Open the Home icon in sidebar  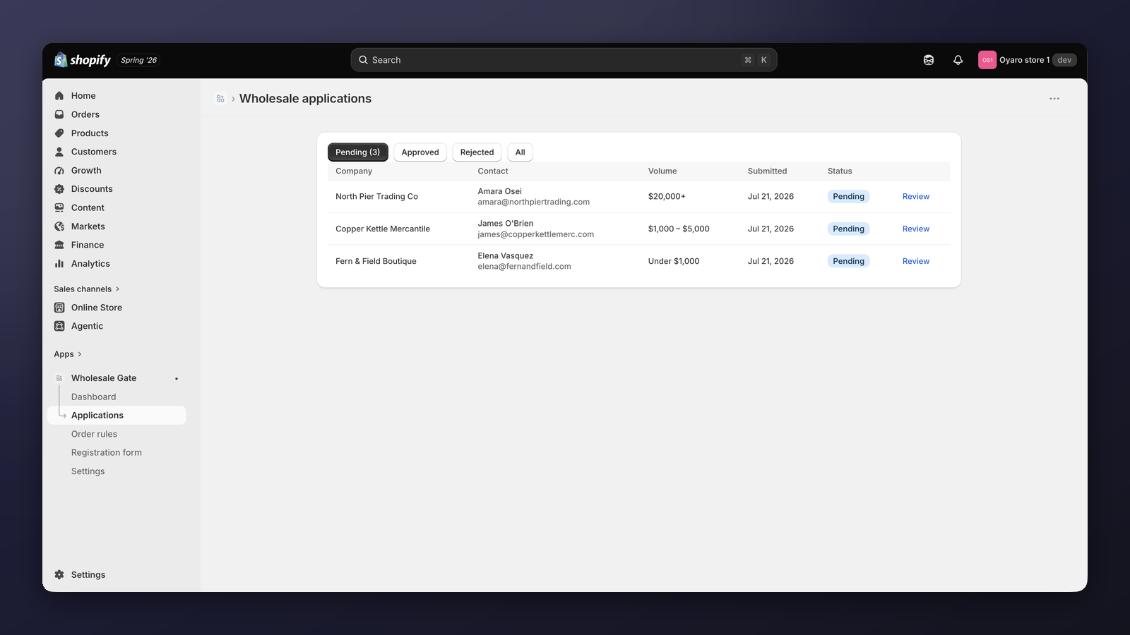pyautogui.click(x=59, y=96)
